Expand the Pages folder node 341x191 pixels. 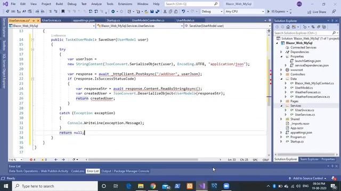click(281, 101)
